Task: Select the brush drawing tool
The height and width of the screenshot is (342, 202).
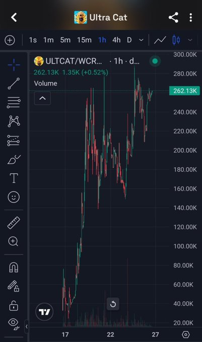Action: [x=14, y=160]
